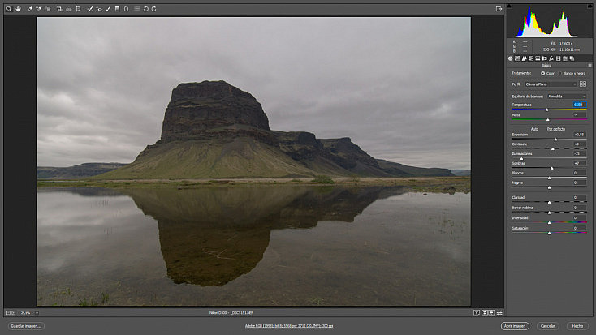Select the Transform tool
596x335 pixels.
78,9
